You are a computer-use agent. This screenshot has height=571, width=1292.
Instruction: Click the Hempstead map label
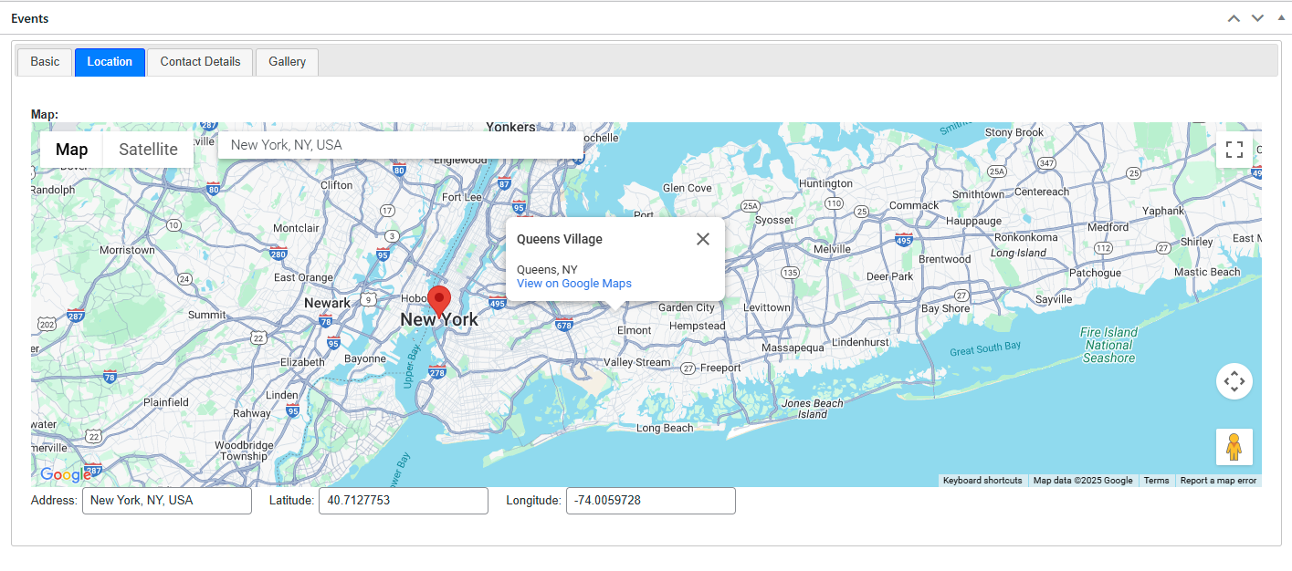pyautogui.click(x=697, y=326)
